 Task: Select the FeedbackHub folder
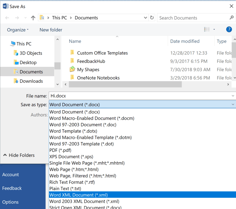coord(91,61)
